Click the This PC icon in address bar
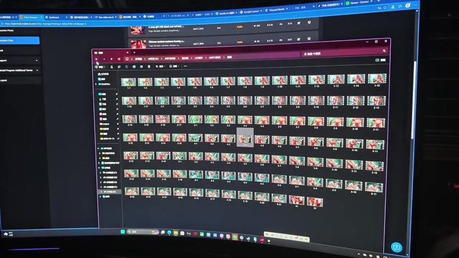This screenshot has height=258, width=459. click(x=127, y=59)
